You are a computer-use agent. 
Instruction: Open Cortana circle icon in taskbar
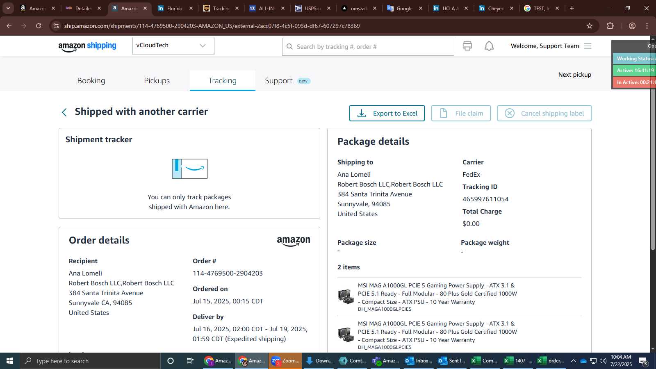pos(171,361)
